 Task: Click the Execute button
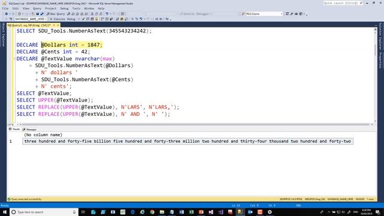(x=58, y=19)
